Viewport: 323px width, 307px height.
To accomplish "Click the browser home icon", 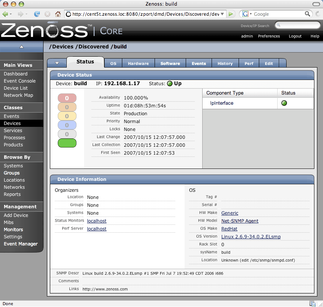I will 57,14.
